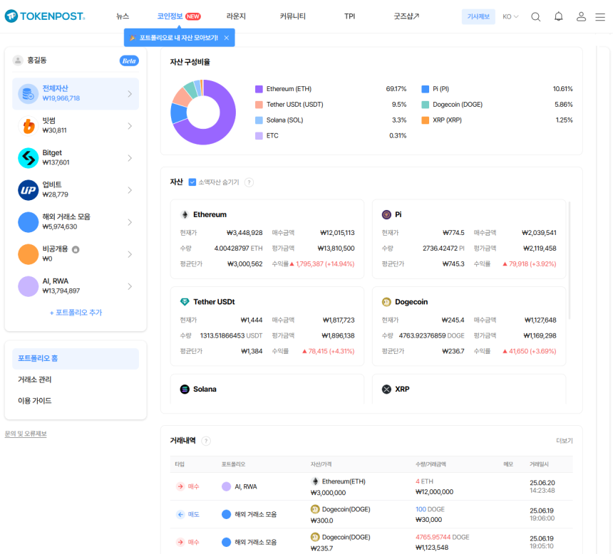Toggle the 소액자산 숨기기 checkbox

(192, 182)
